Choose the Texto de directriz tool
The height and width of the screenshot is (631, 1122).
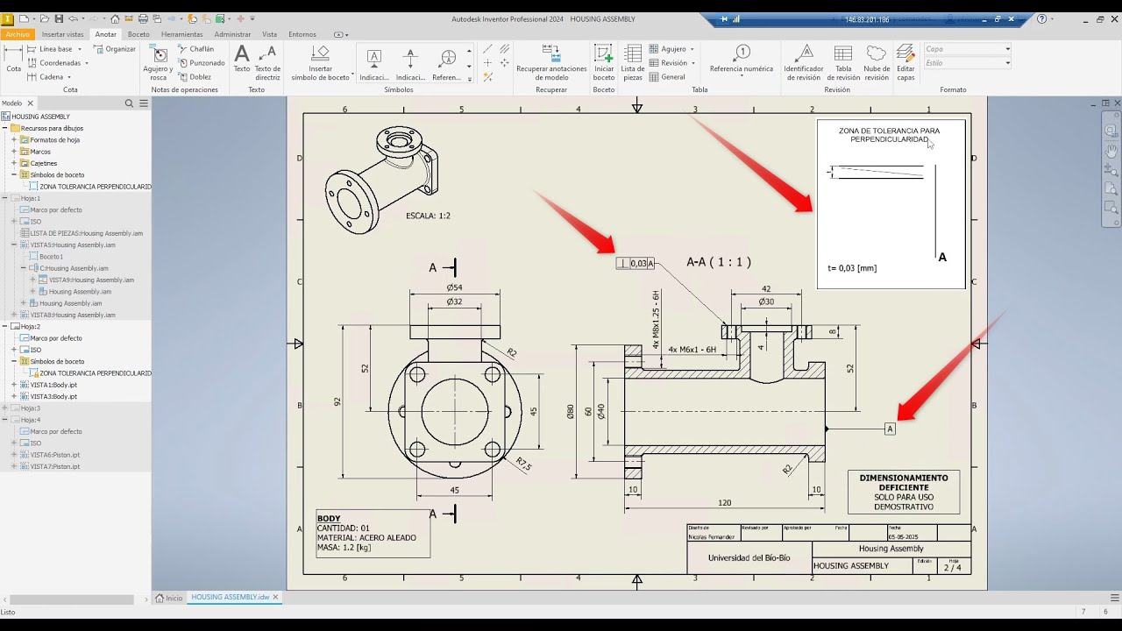pos(267,62)
